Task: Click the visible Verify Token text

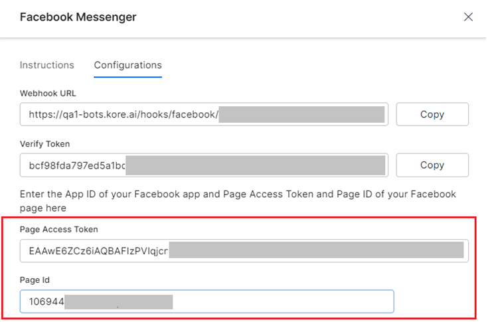Action: (x=77, y=165)
